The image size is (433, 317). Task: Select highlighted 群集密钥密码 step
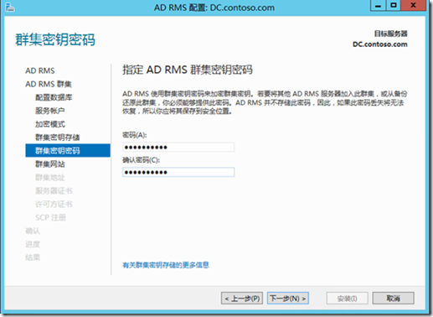pos(68,151)
